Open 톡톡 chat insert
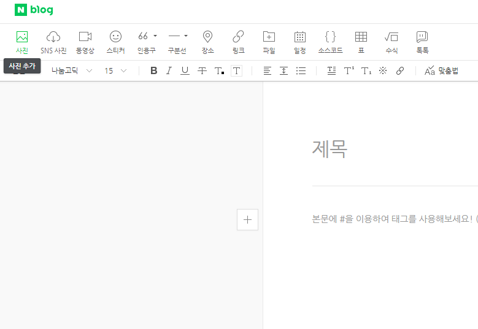The height and width of the screenshot is (329, 478). click(x=422, y=42)
